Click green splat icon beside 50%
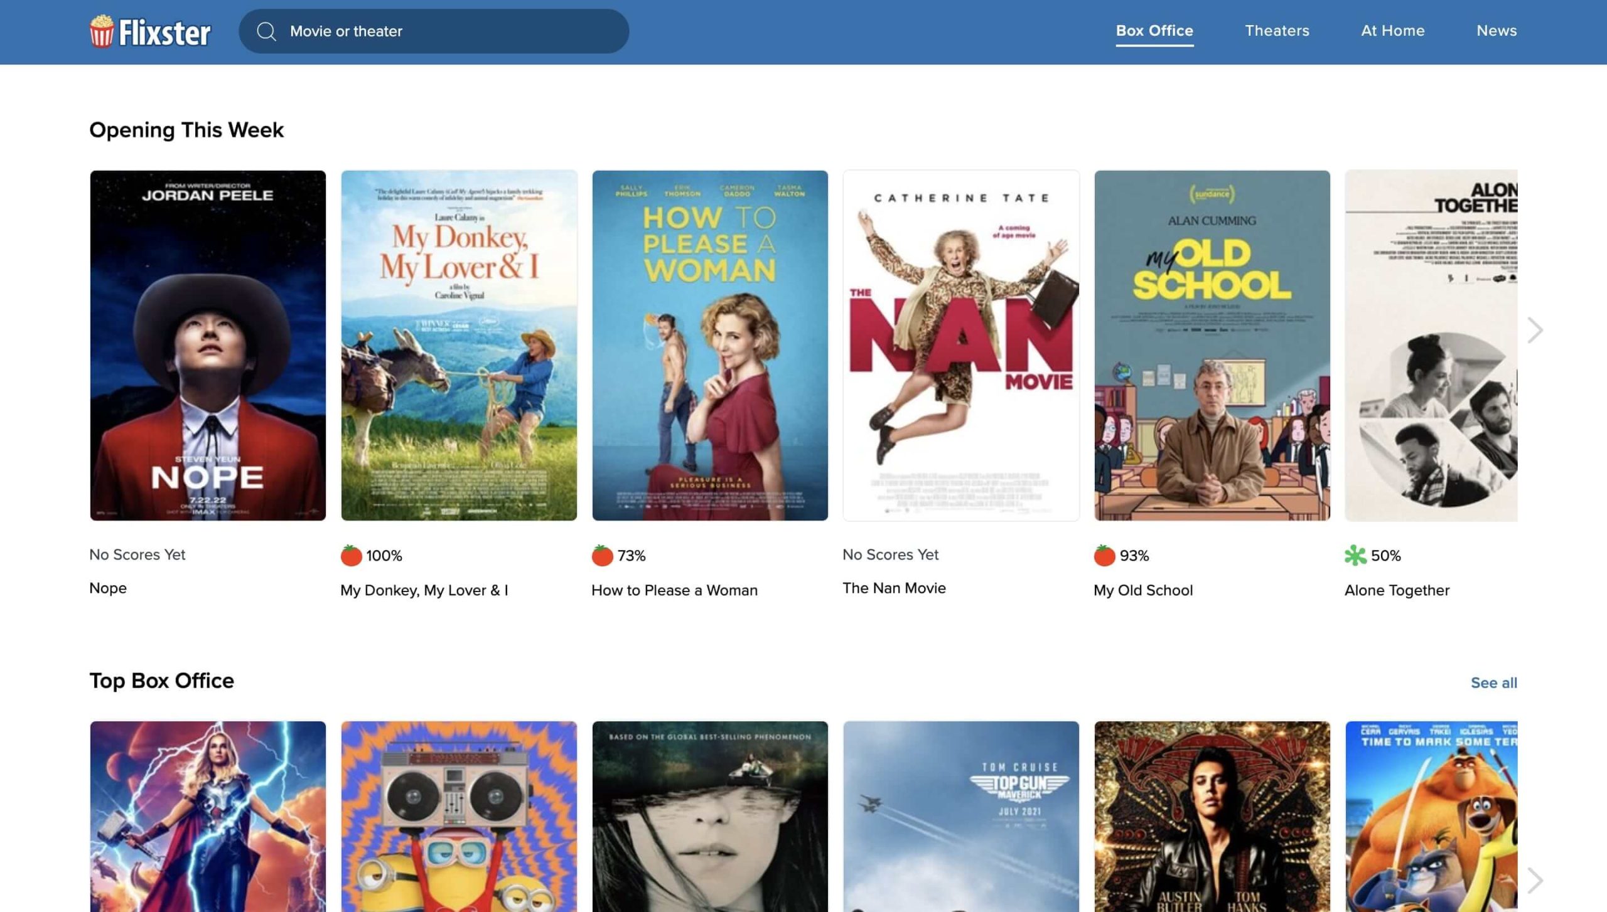Screen dimensions: 1607x912 [1355, 555]
